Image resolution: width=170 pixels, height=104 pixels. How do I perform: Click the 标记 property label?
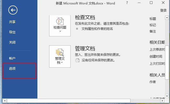click(153, 25)
